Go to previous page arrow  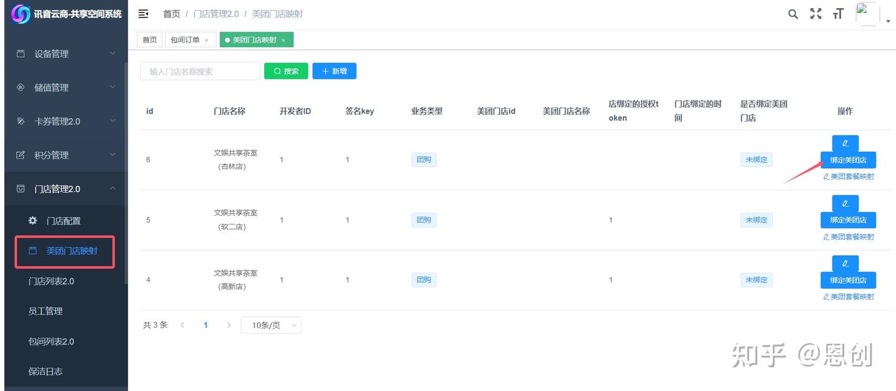click(x=182, y=325)
